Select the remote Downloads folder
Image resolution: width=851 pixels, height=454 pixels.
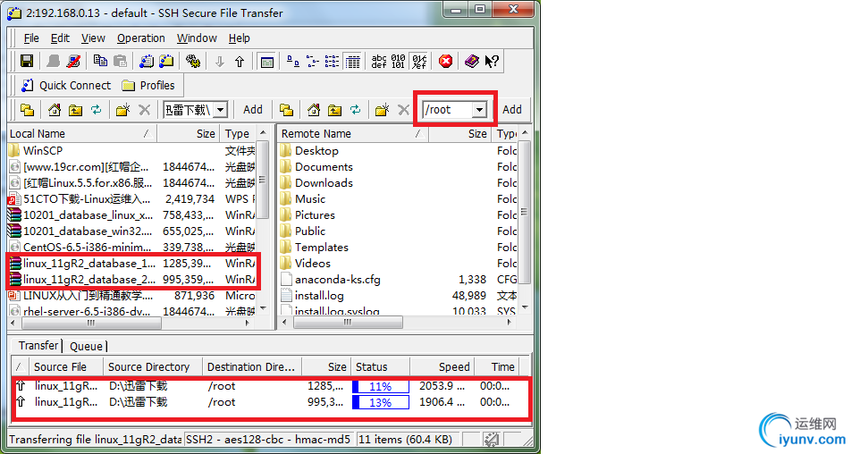click(324, 183)
